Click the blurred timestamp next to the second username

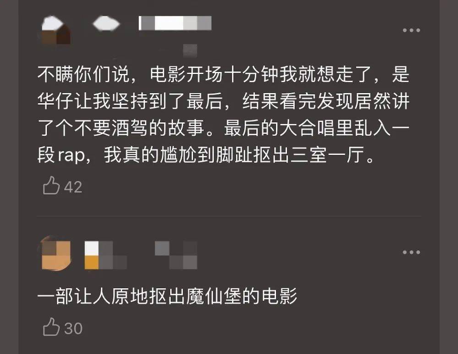[176, 255]
